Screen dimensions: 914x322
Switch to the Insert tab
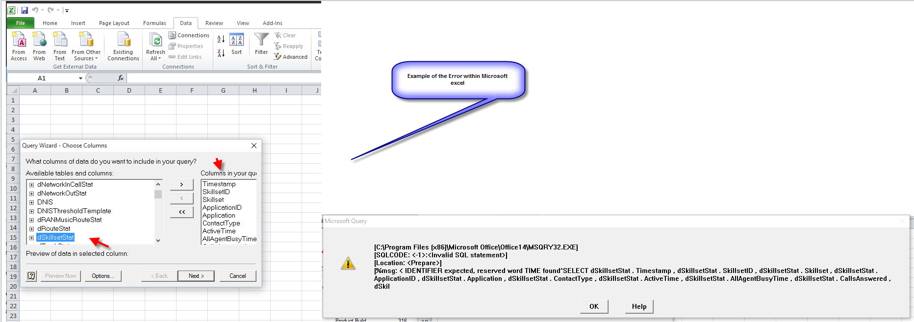point(78,23)
